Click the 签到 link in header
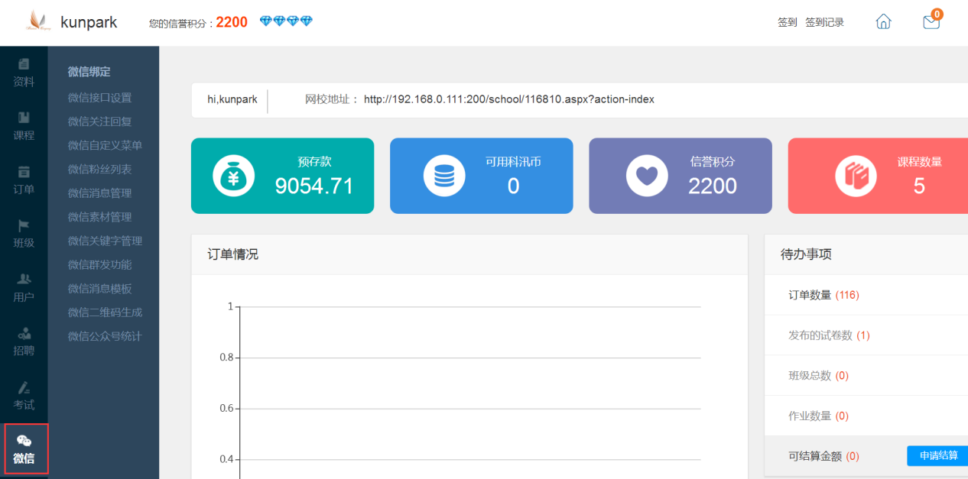The image size is (968, 479). click(x=787, y=23)
